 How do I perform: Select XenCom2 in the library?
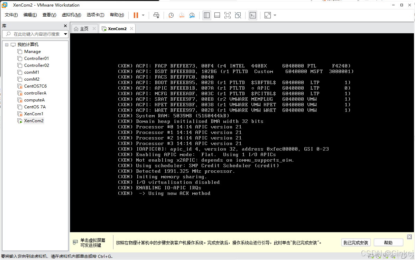point(34,121)
